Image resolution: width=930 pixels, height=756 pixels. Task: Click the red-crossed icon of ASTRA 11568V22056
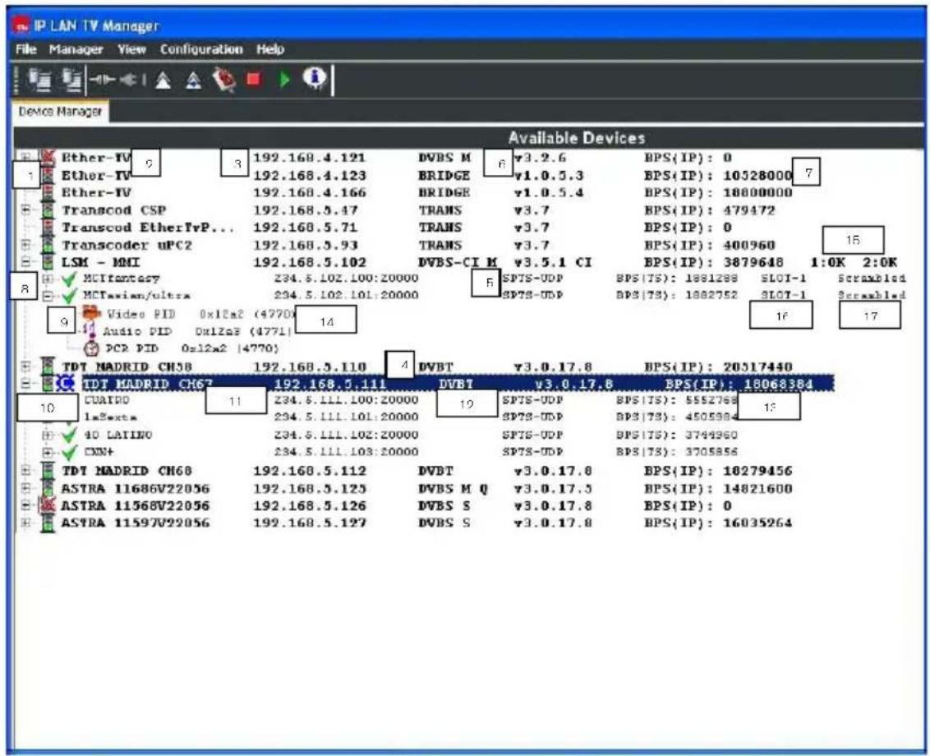[x=48, y=505]
